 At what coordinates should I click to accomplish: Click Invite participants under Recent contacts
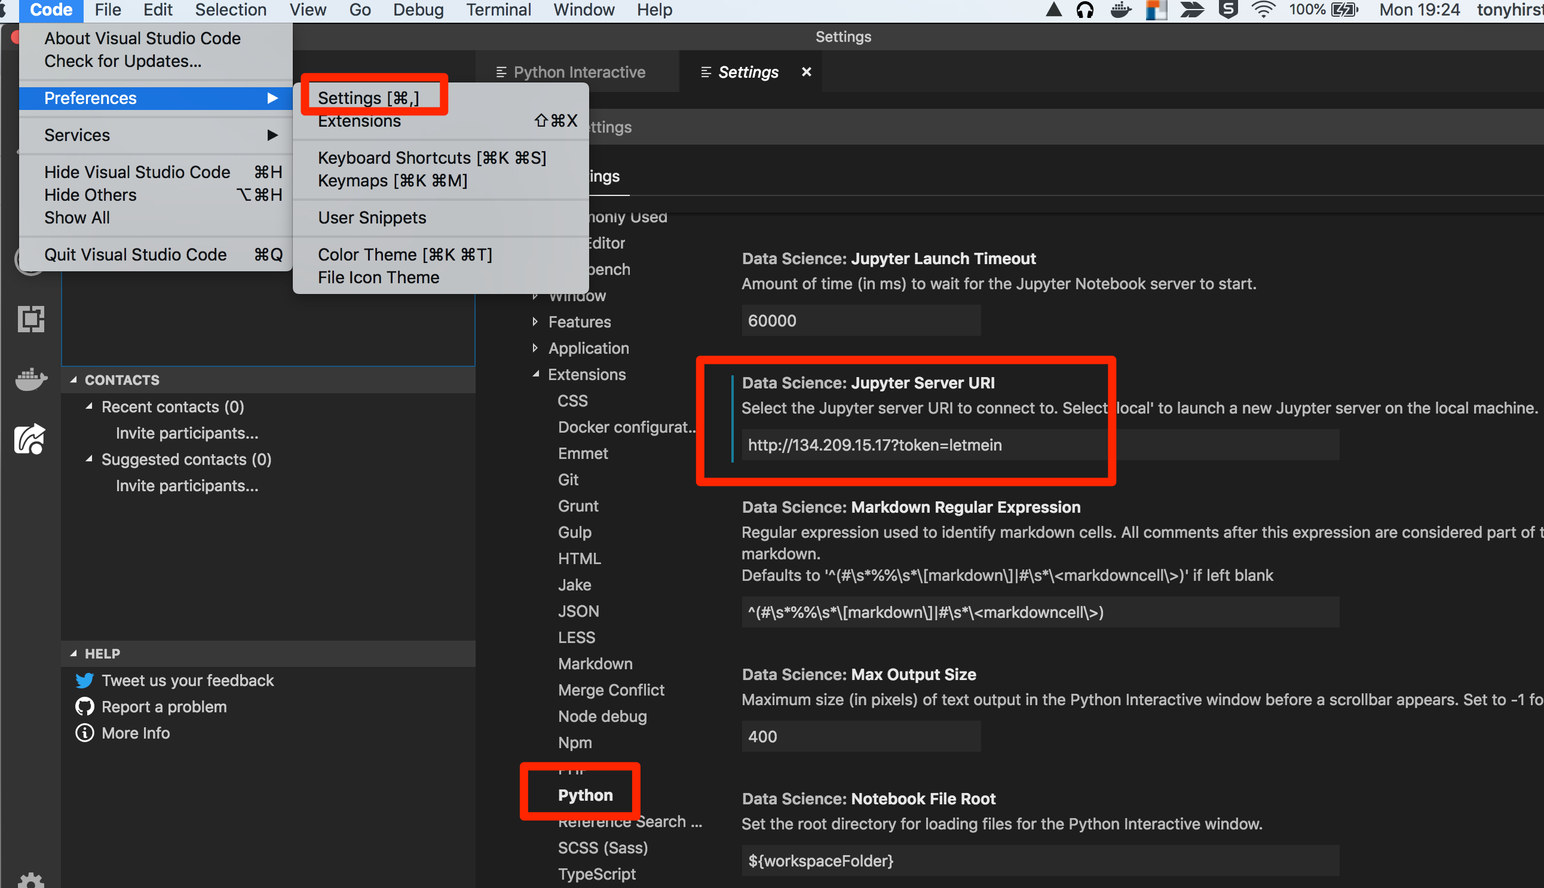click(x=186, y=433)
